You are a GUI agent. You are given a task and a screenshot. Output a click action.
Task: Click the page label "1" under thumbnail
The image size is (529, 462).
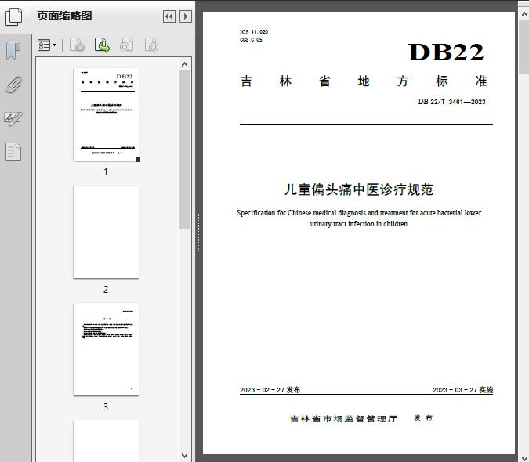pyautogui.click(x=106, y=171)
